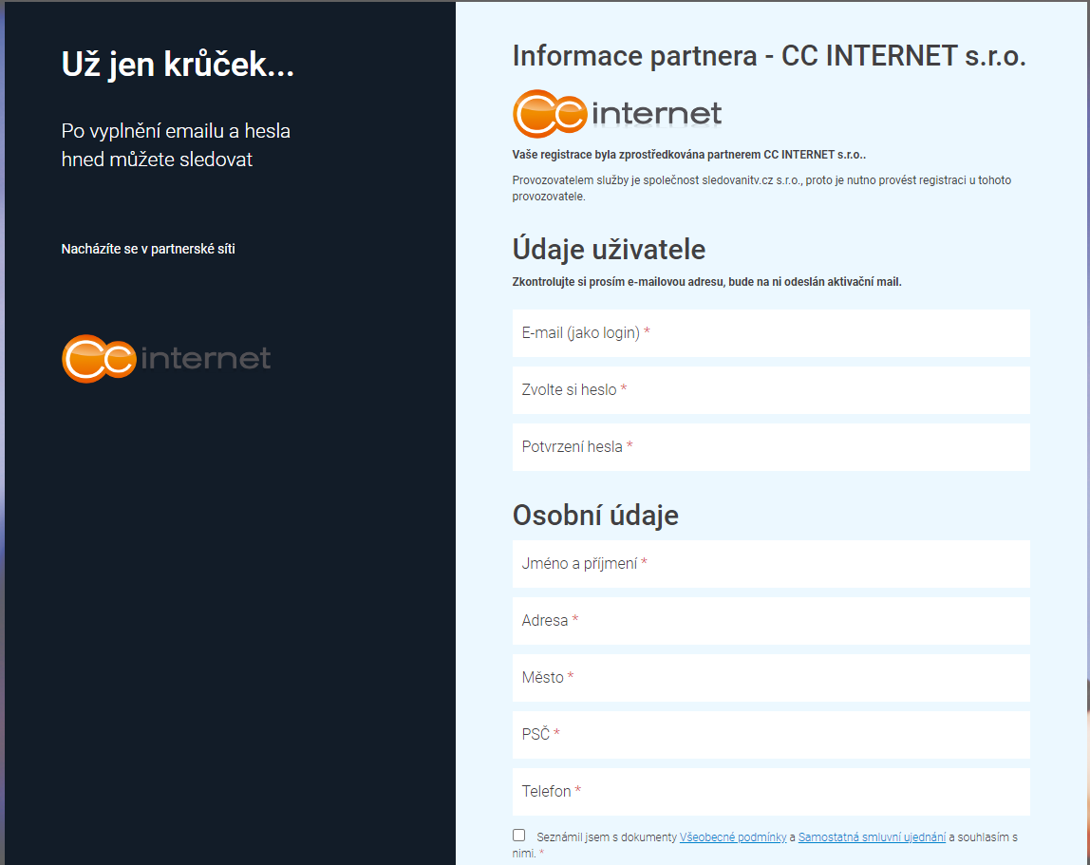Click the 'Nacházíte se v partnerské síti' text

point(147,250)
